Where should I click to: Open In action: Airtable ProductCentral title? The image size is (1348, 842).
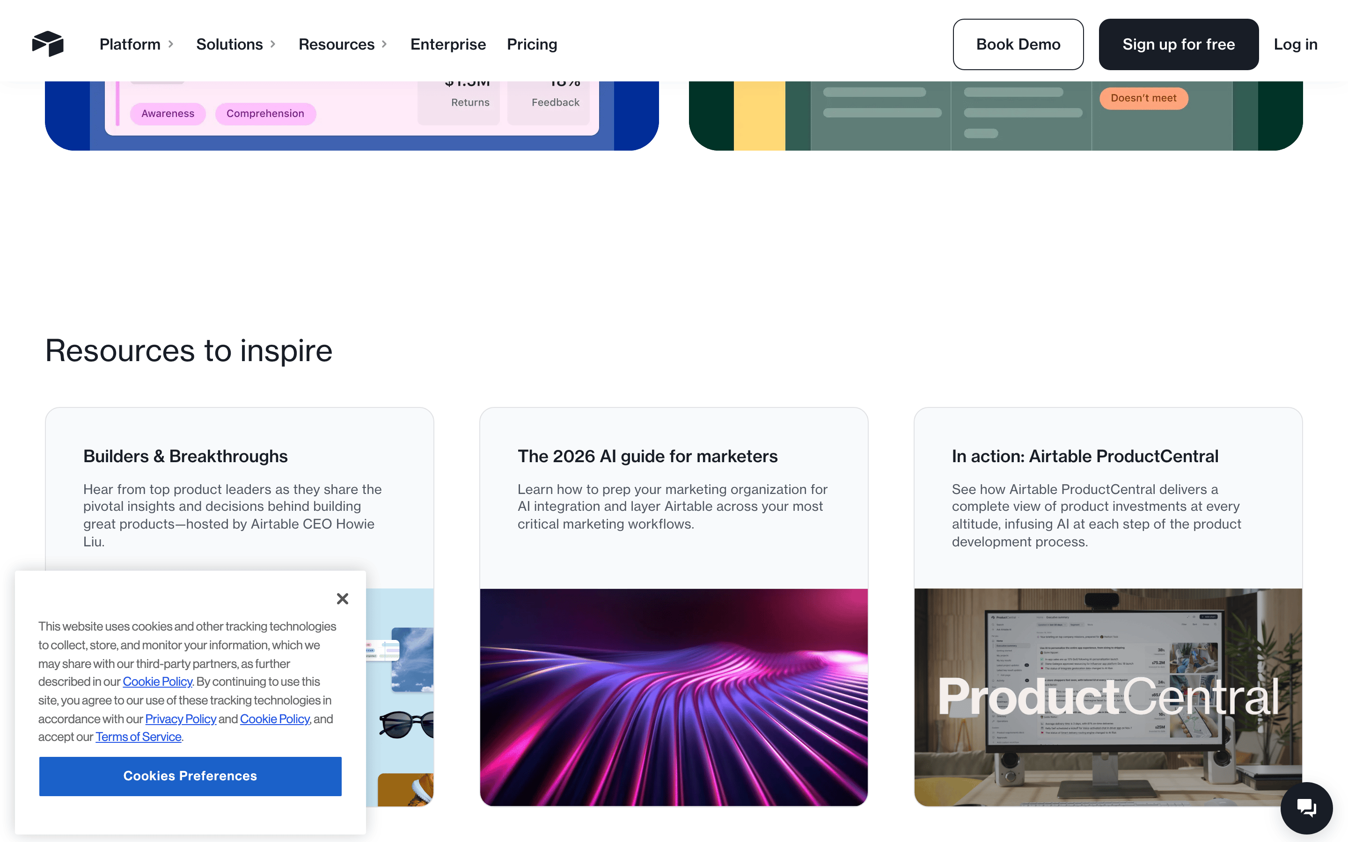(1085, 456)
